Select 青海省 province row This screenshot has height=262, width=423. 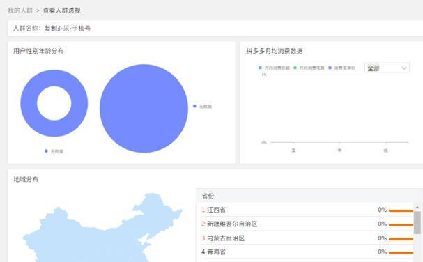click(307, 252)
